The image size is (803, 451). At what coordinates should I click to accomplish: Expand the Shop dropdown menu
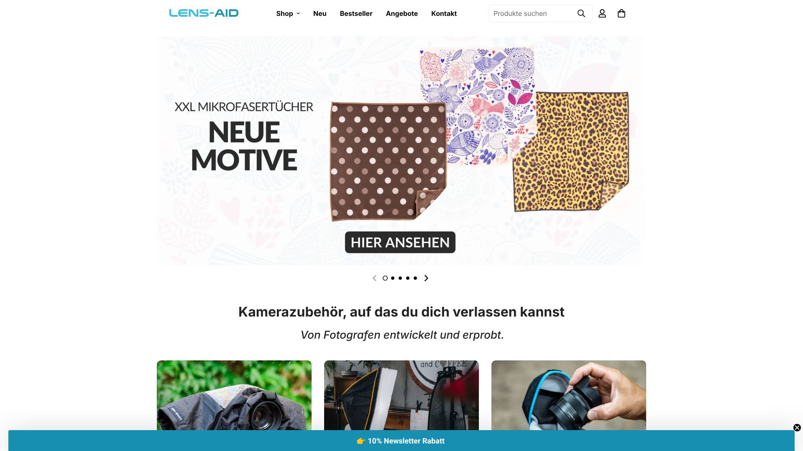[288, 13]
